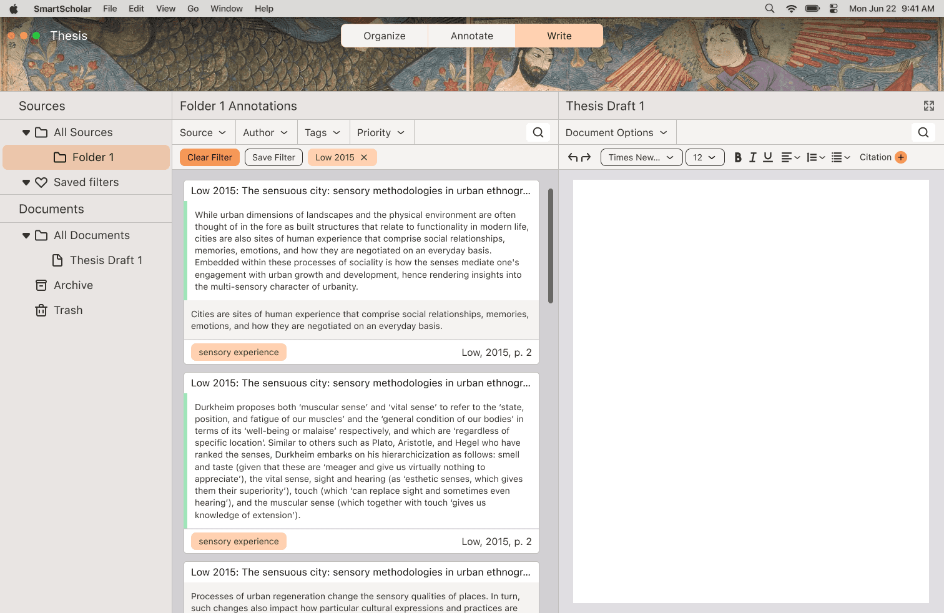Click the undo arrow in editor toolbar
Image resolution: width=944 pixels, height=613 pixels.
573,157
